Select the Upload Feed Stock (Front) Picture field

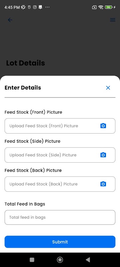[60, 126]
